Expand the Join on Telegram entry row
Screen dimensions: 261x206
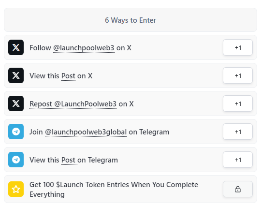coord(130,132)
